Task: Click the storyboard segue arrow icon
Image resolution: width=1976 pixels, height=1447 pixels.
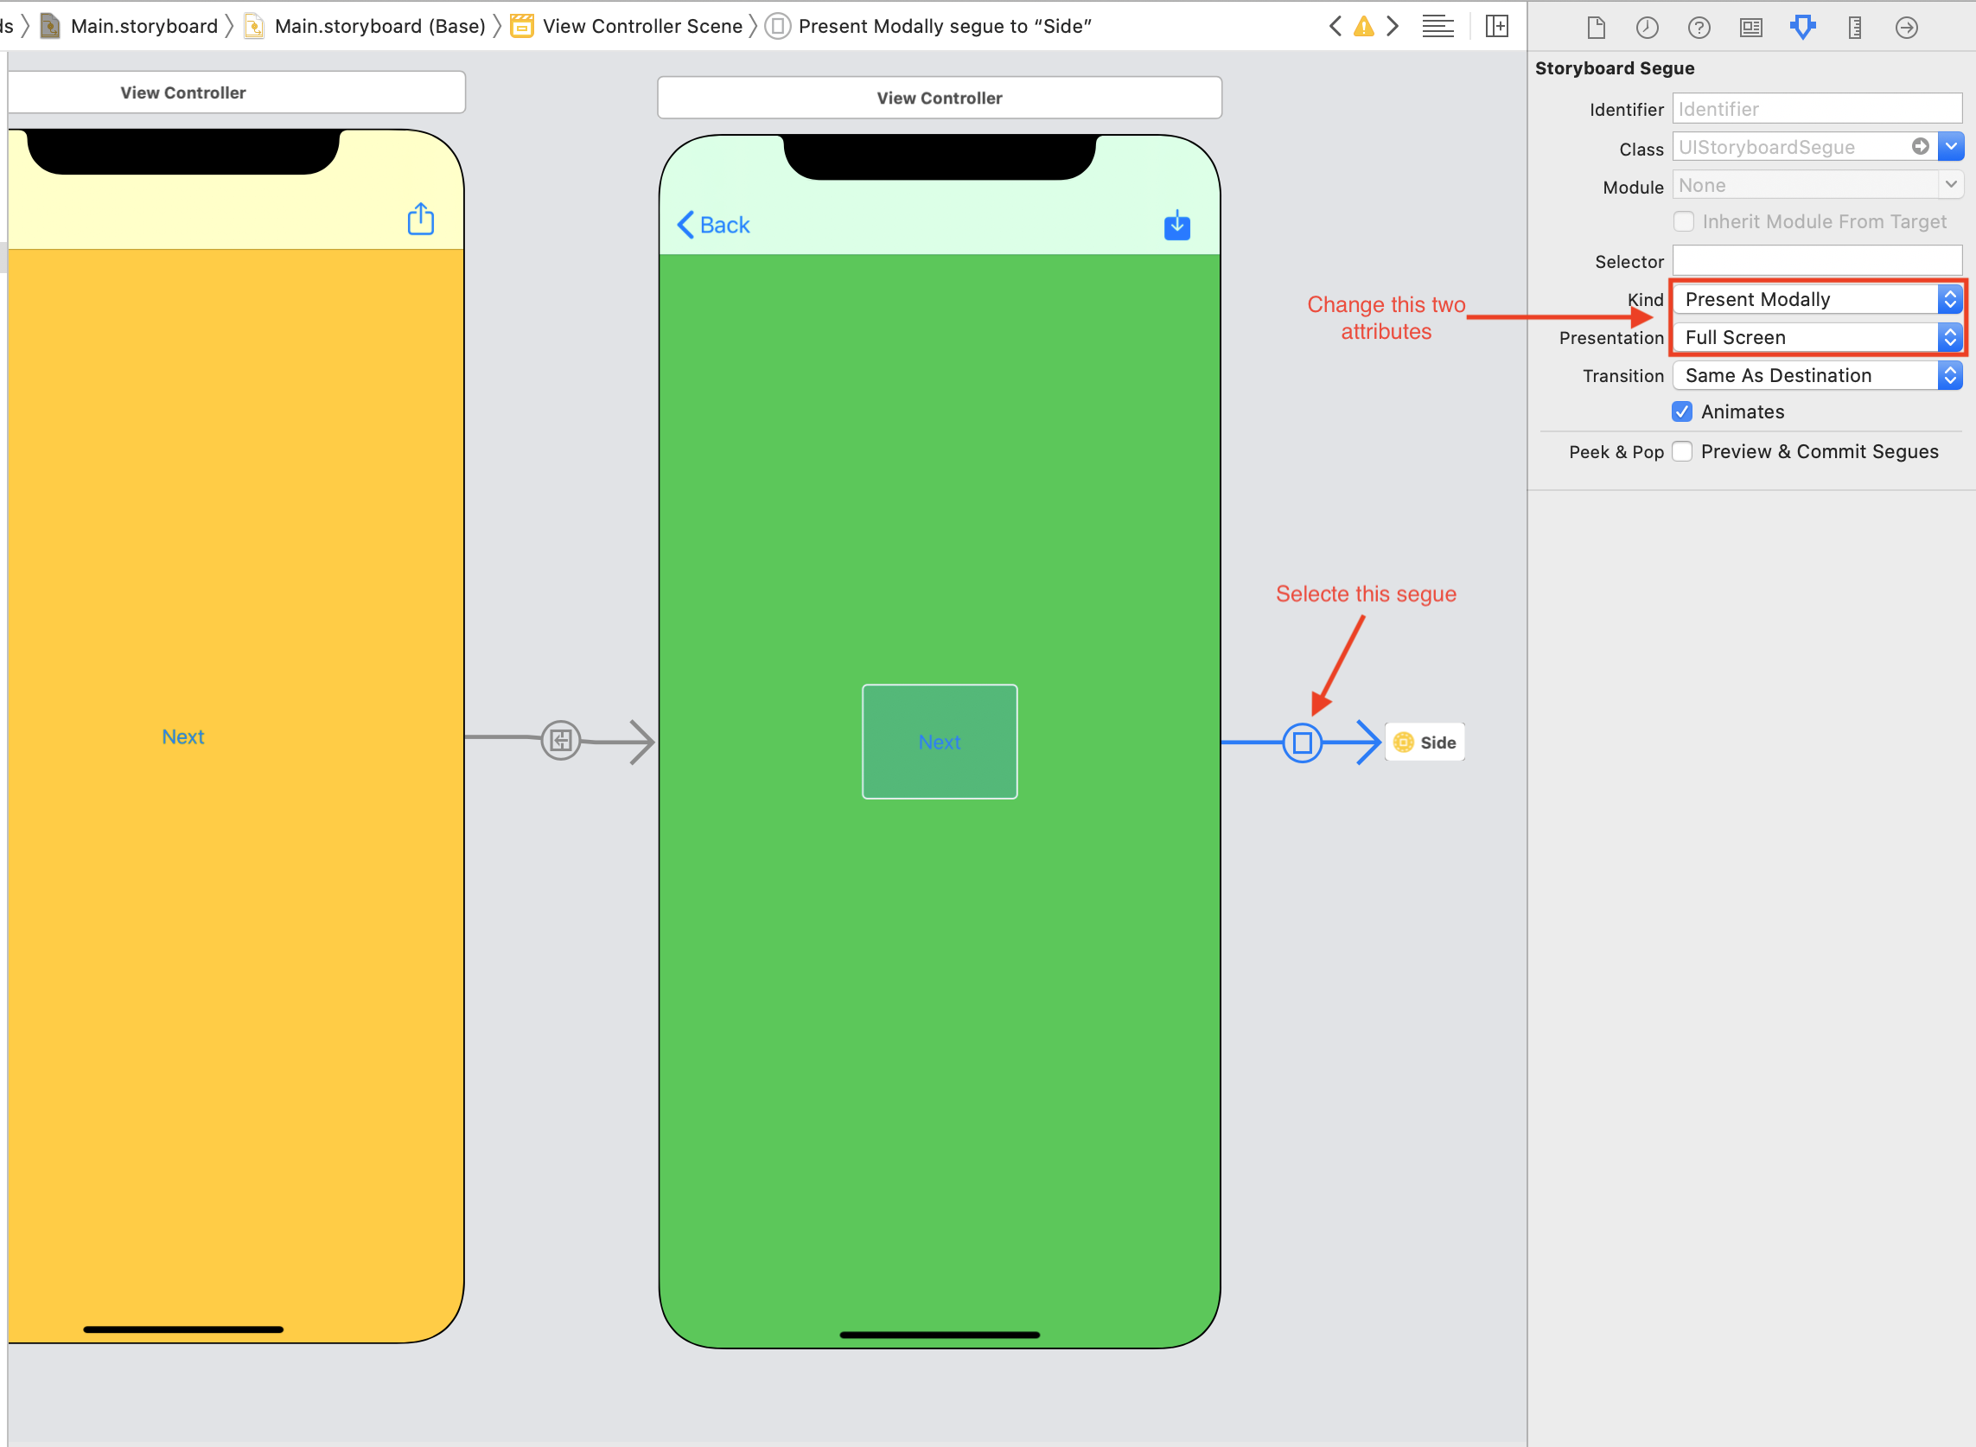Action: click(x=1303, y=741)
